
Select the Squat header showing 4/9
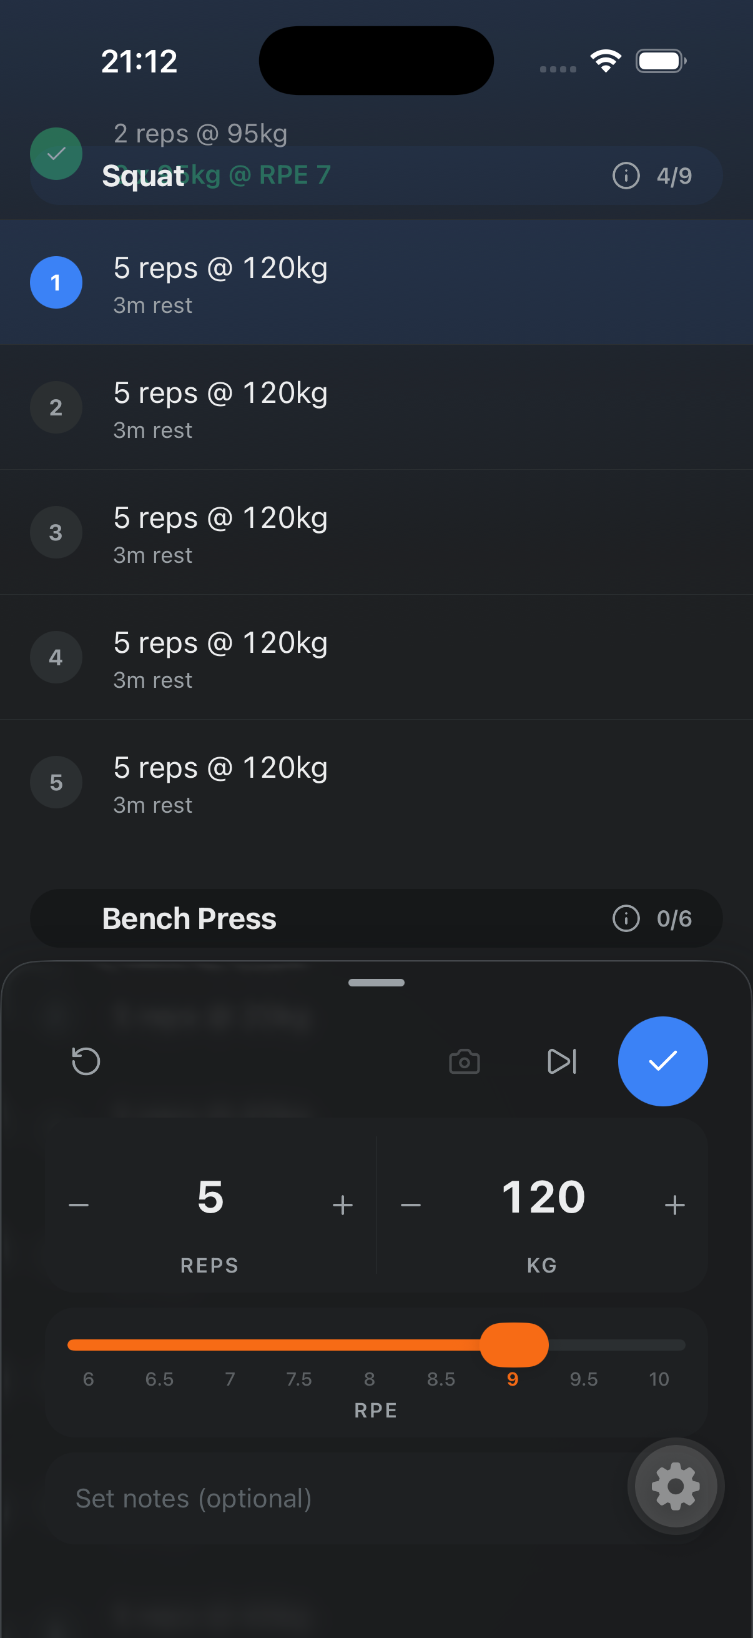click(675, 176)
